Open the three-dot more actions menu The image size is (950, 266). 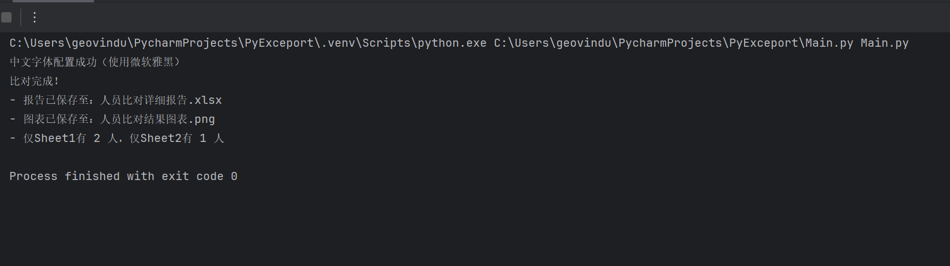click(x=35, y=17)
